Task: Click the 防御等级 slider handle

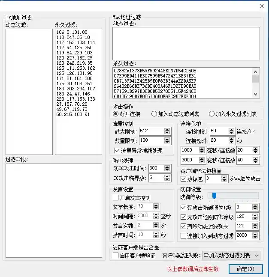Action: (x=214, y=196)
